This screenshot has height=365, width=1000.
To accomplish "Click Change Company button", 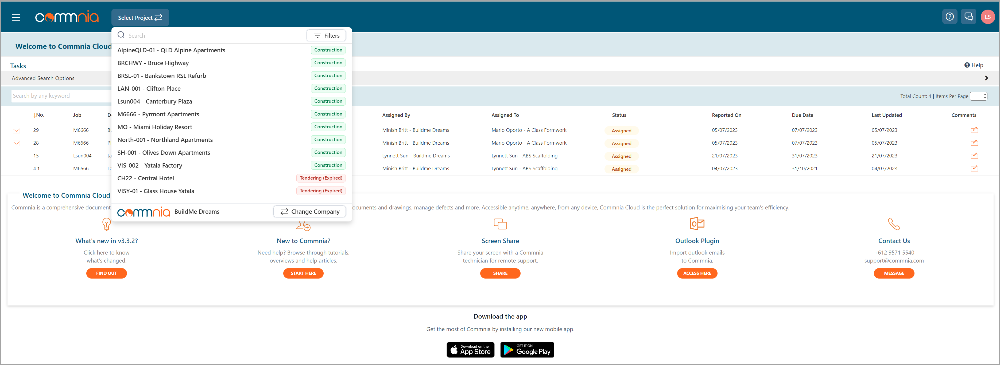I will click(x=310, y=212).
